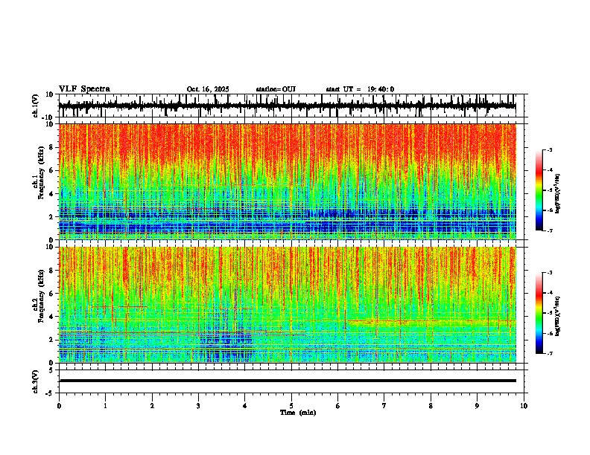Click inside the ch.1 voltage waveform trace
590x455 pixels.
(287, 106)
